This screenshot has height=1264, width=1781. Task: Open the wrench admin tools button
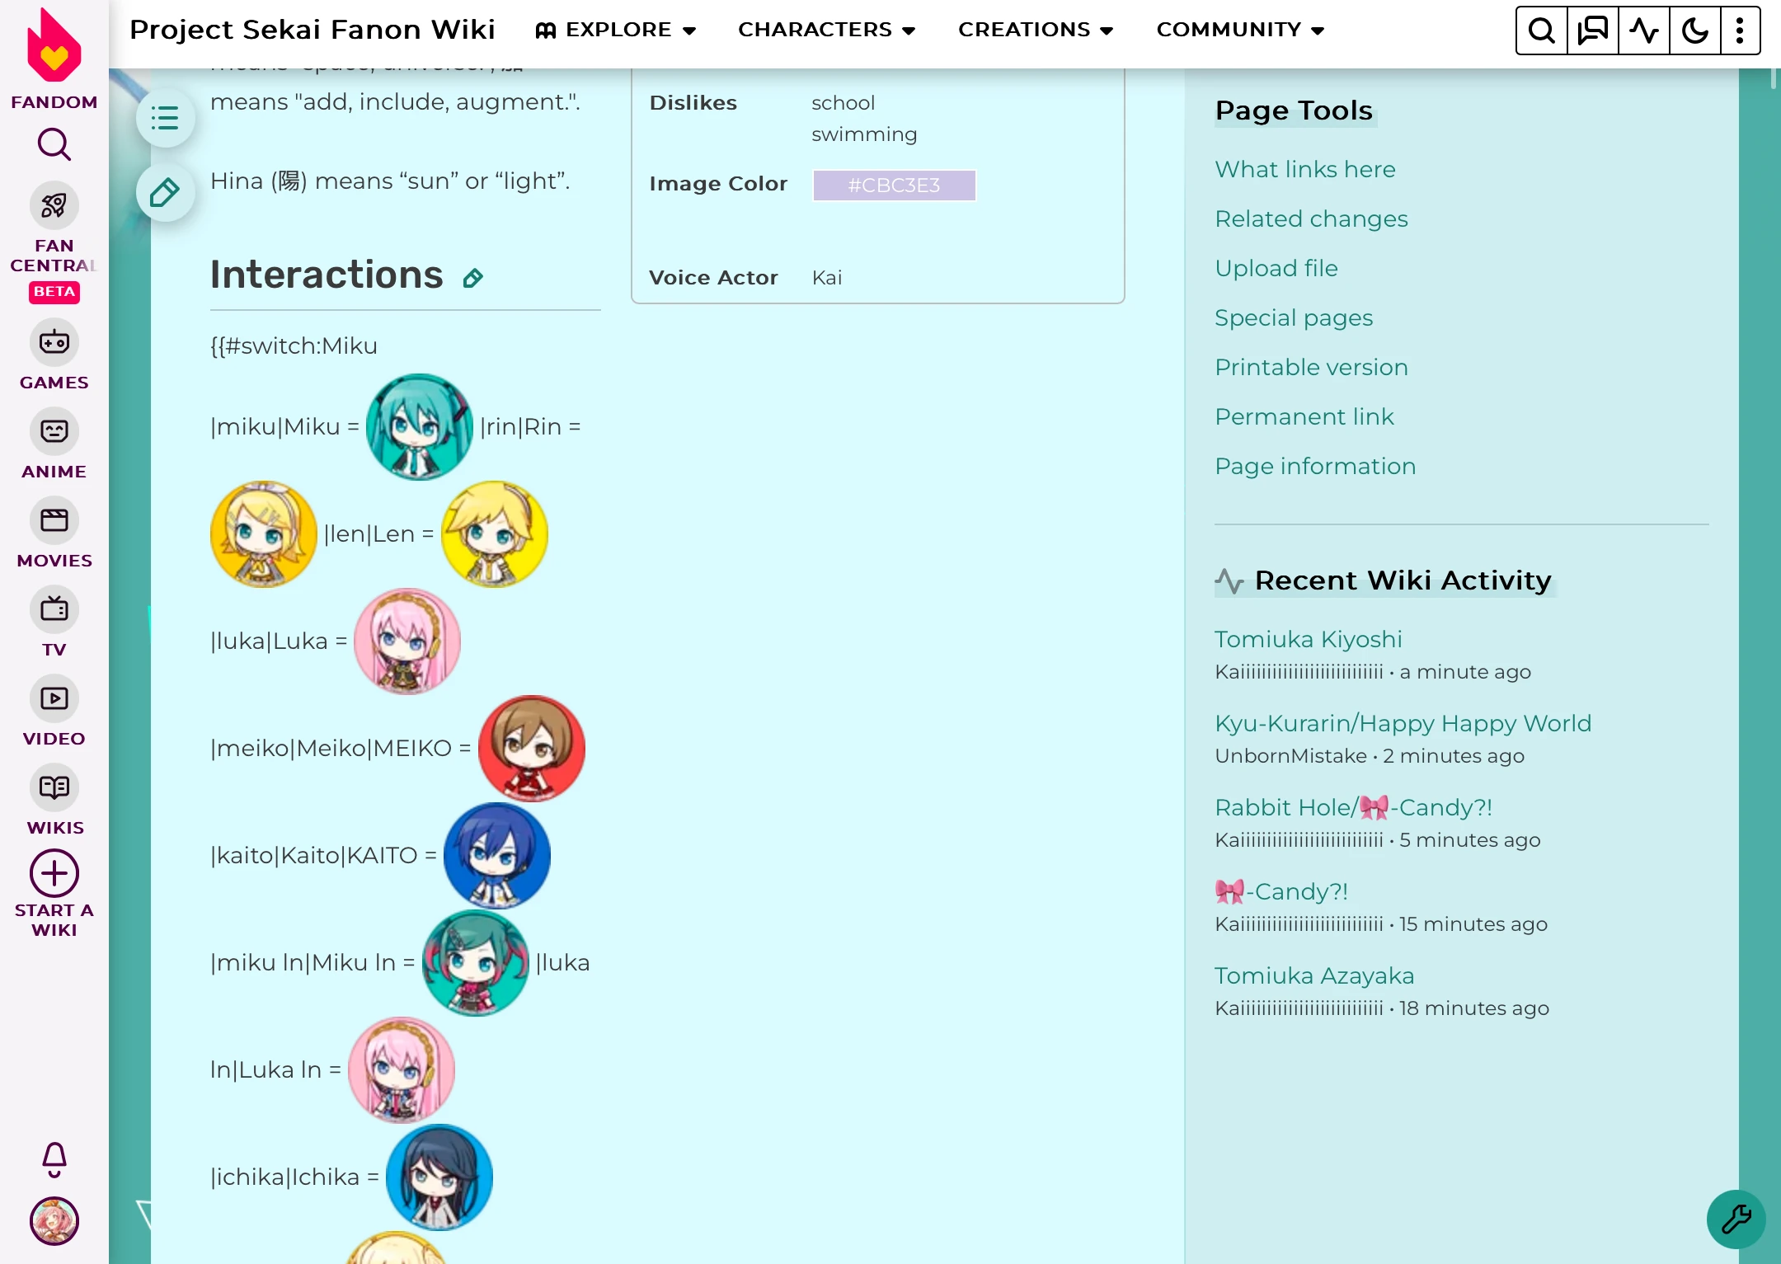pyautogui.click(x=1736, y=1219)
